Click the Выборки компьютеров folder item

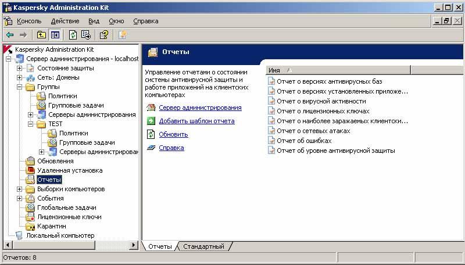coord(71,189)
